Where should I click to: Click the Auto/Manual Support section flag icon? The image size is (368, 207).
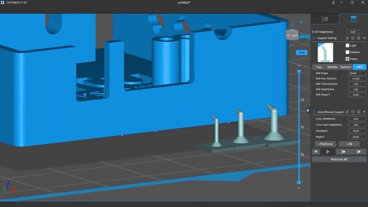click(x=315, y=112)
